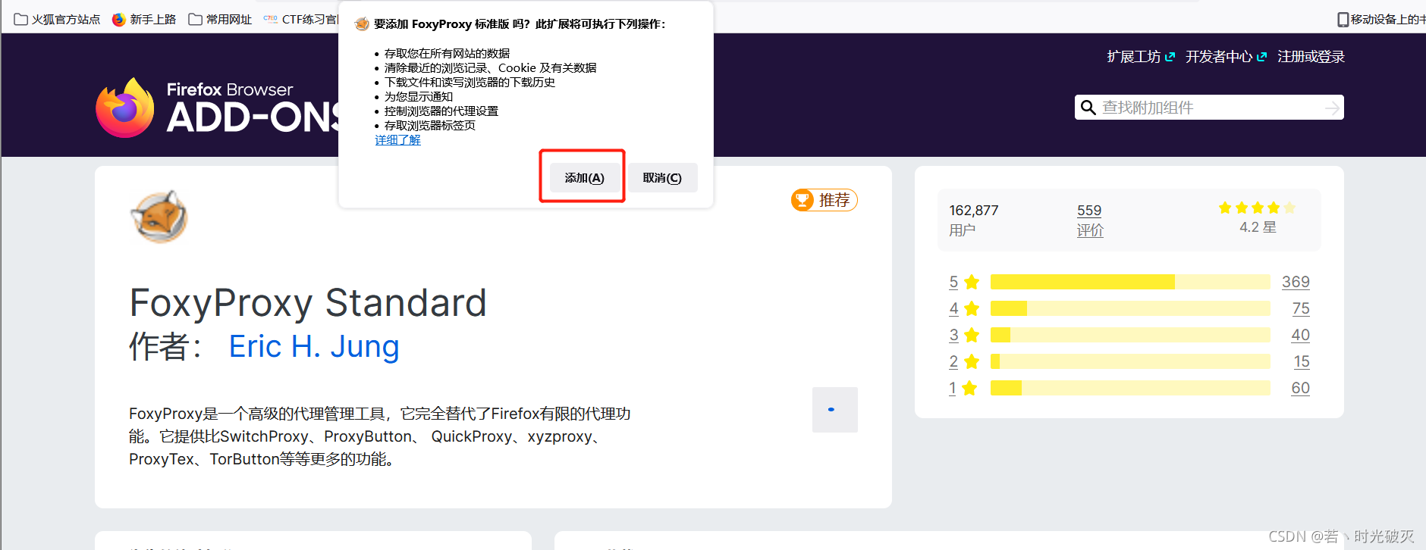Click the 1-star rating bar

click(x=1130, y=388)
